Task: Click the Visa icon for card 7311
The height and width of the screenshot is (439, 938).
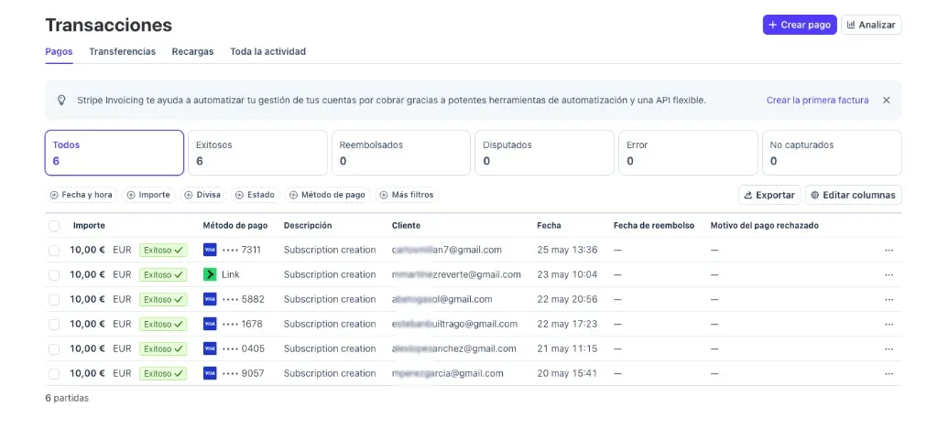Action: tap(210, 250)
